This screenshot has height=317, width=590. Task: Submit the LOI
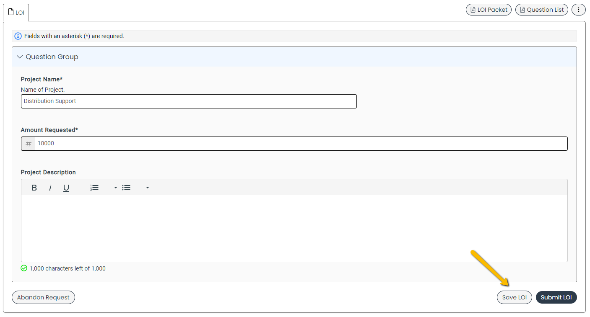[x=556, y=297]
